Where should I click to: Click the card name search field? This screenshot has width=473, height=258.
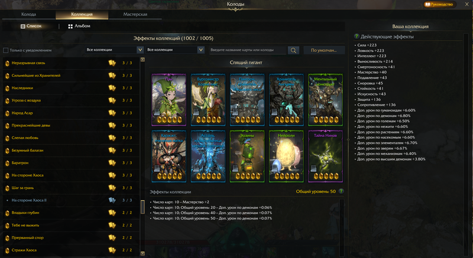point(248,50)
